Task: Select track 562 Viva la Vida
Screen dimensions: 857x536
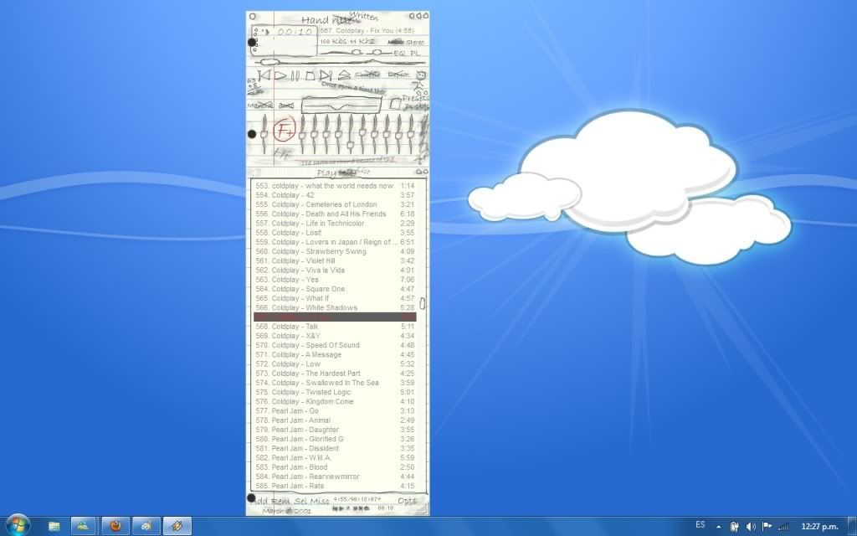Action: (335, 271)
